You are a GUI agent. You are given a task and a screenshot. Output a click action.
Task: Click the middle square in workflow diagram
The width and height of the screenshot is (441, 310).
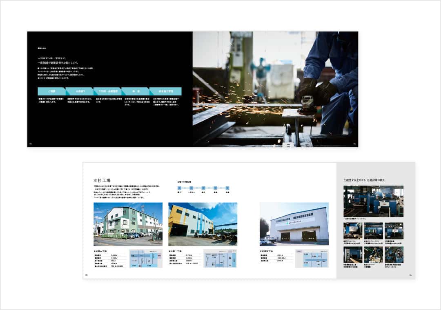pyautogui.click(x=203, y=188)
